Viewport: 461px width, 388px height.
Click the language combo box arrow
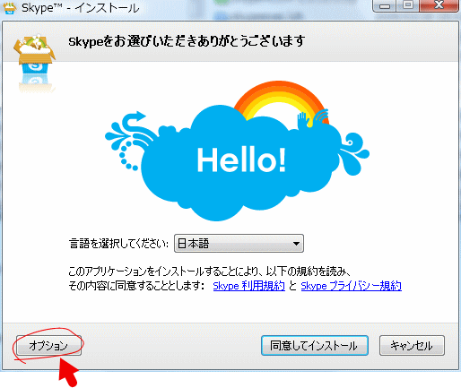coord(296,244)
